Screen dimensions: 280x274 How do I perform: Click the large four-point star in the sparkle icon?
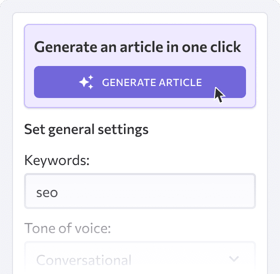(84, 82)
